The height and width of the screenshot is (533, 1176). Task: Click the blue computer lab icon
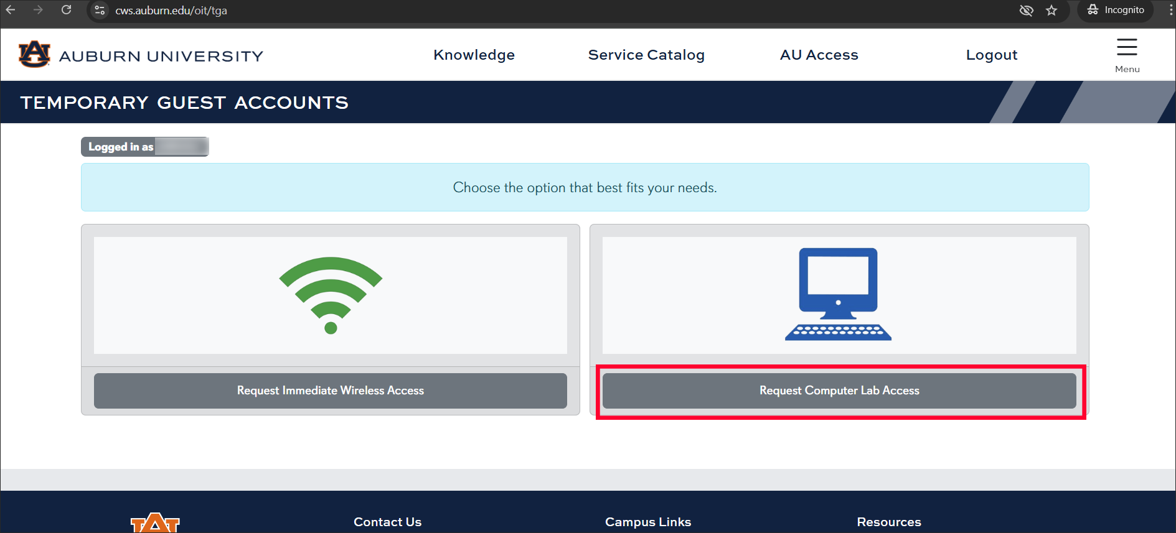(838, 294)
